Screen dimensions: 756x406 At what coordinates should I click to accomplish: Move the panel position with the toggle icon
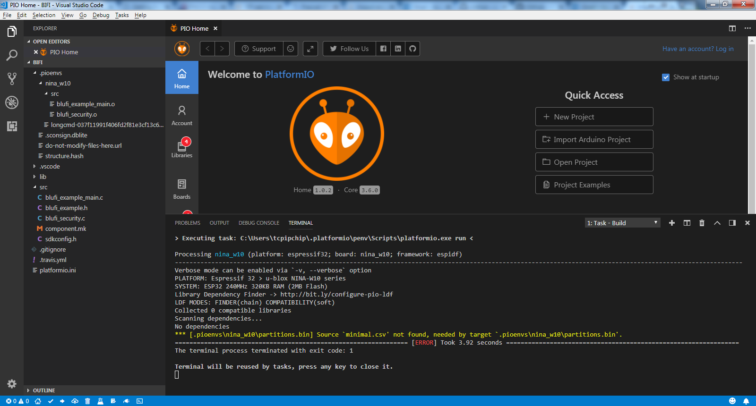(x=732, y=223)
